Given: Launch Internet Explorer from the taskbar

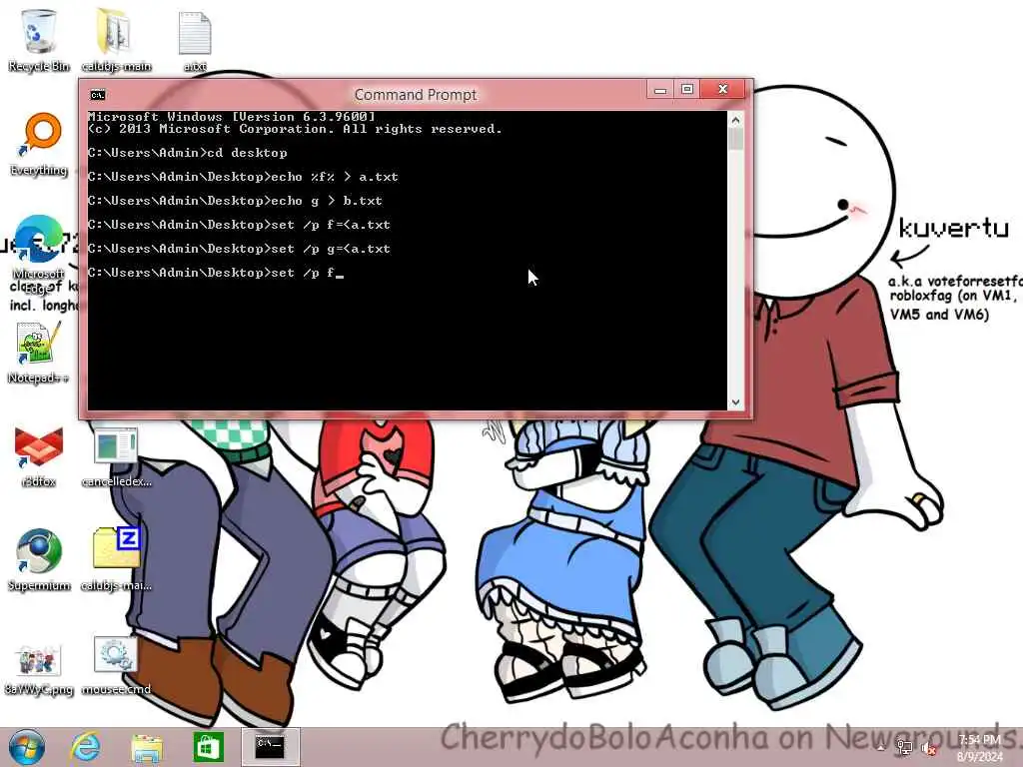Looking at the screenshot, I should point(86,747).
